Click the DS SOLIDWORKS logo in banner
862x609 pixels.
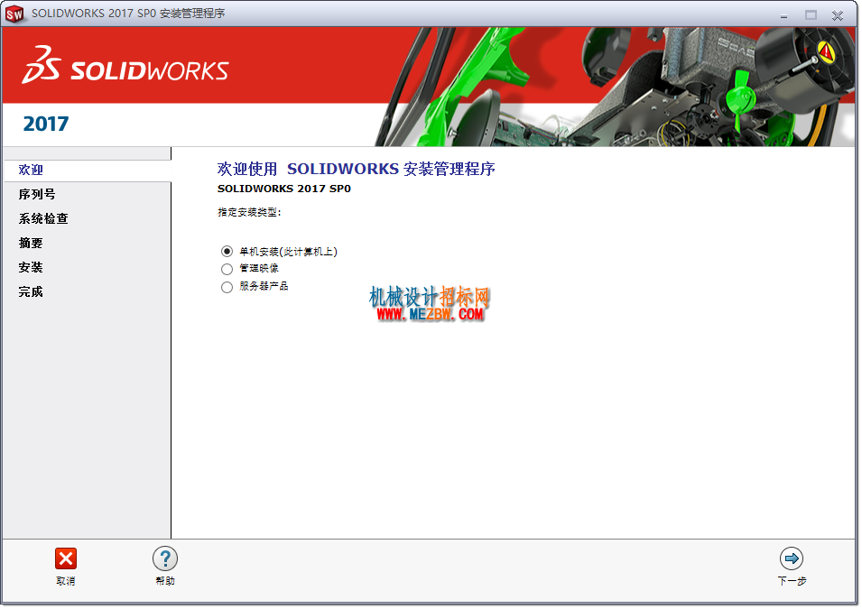125,66
